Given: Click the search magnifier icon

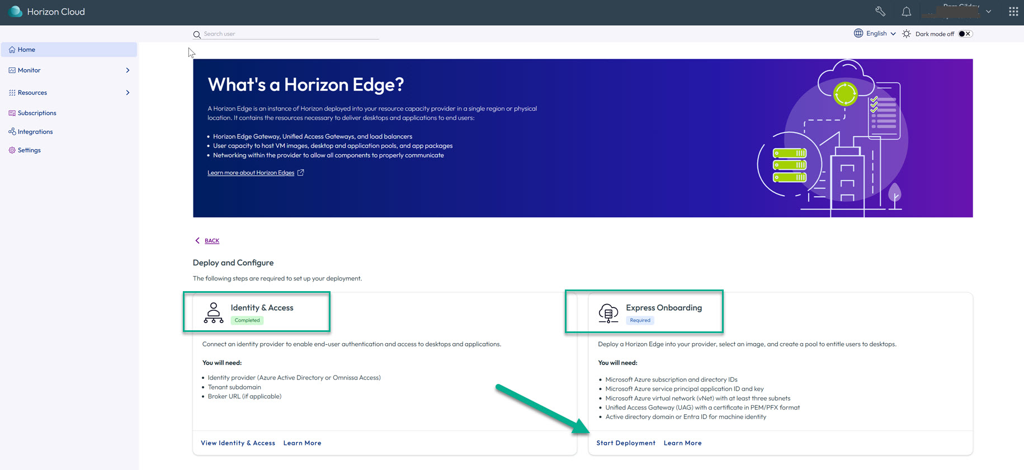Looking at the screenshot, I should pyautogui.click(x=197, y=35).
